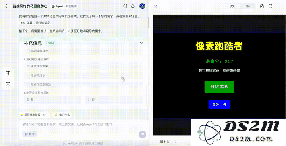Go back using the left arrow icon
286x146 pixels.
[6, 6]
